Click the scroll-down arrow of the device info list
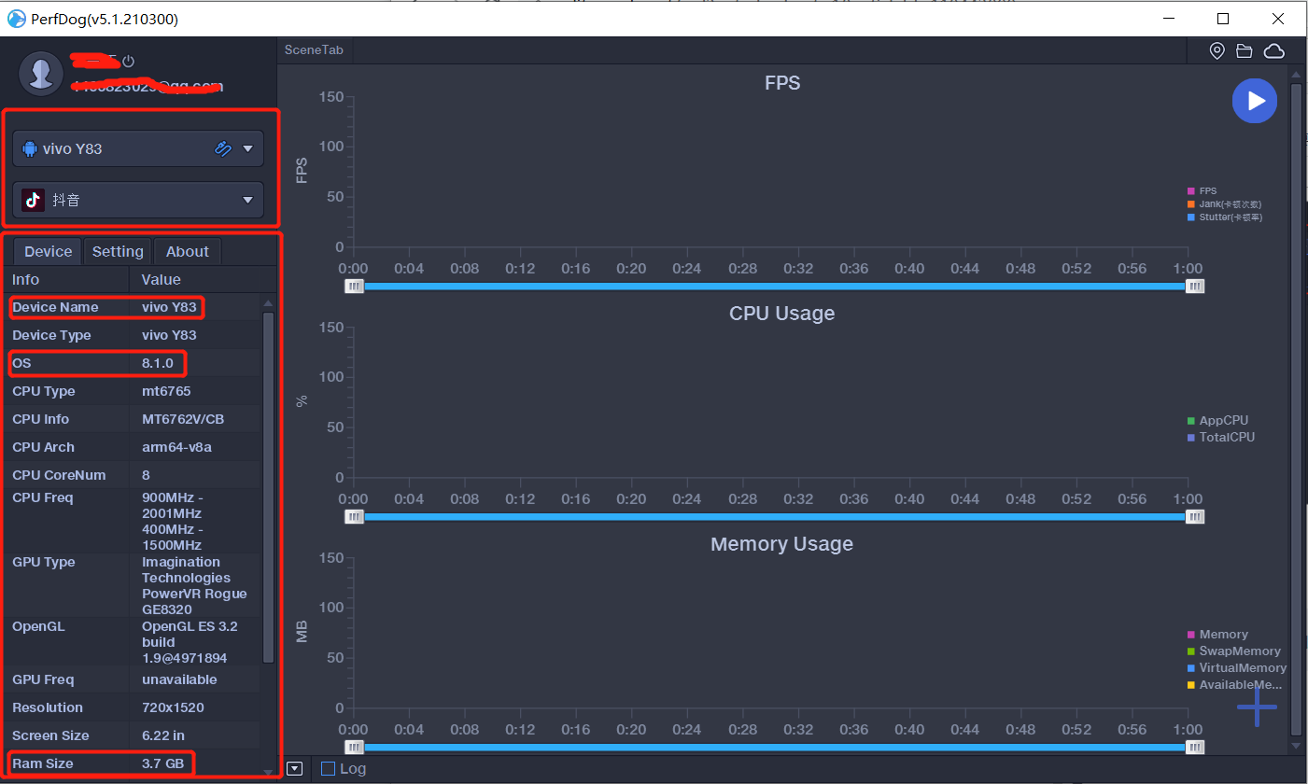This screenshot has width=1308, height=784. click(x=269, y=772)
